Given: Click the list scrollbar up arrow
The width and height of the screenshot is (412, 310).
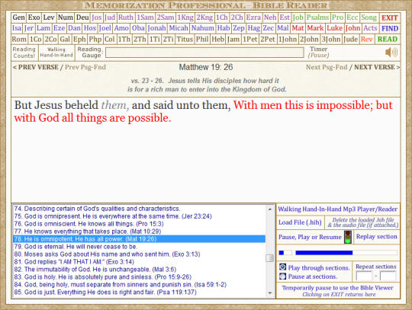Looking at the screenshot, I should 270,209.
